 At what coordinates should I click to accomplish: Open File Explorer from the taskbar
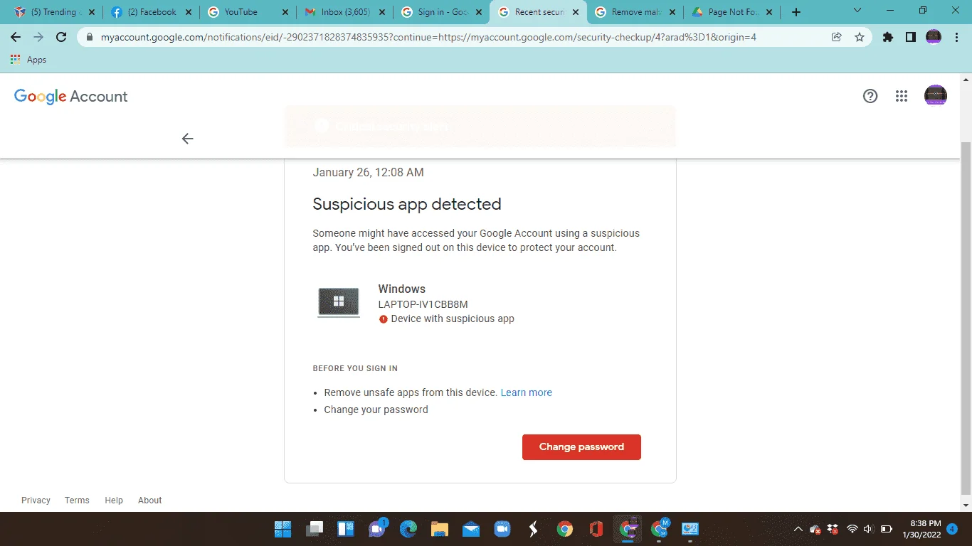(440, 529)
